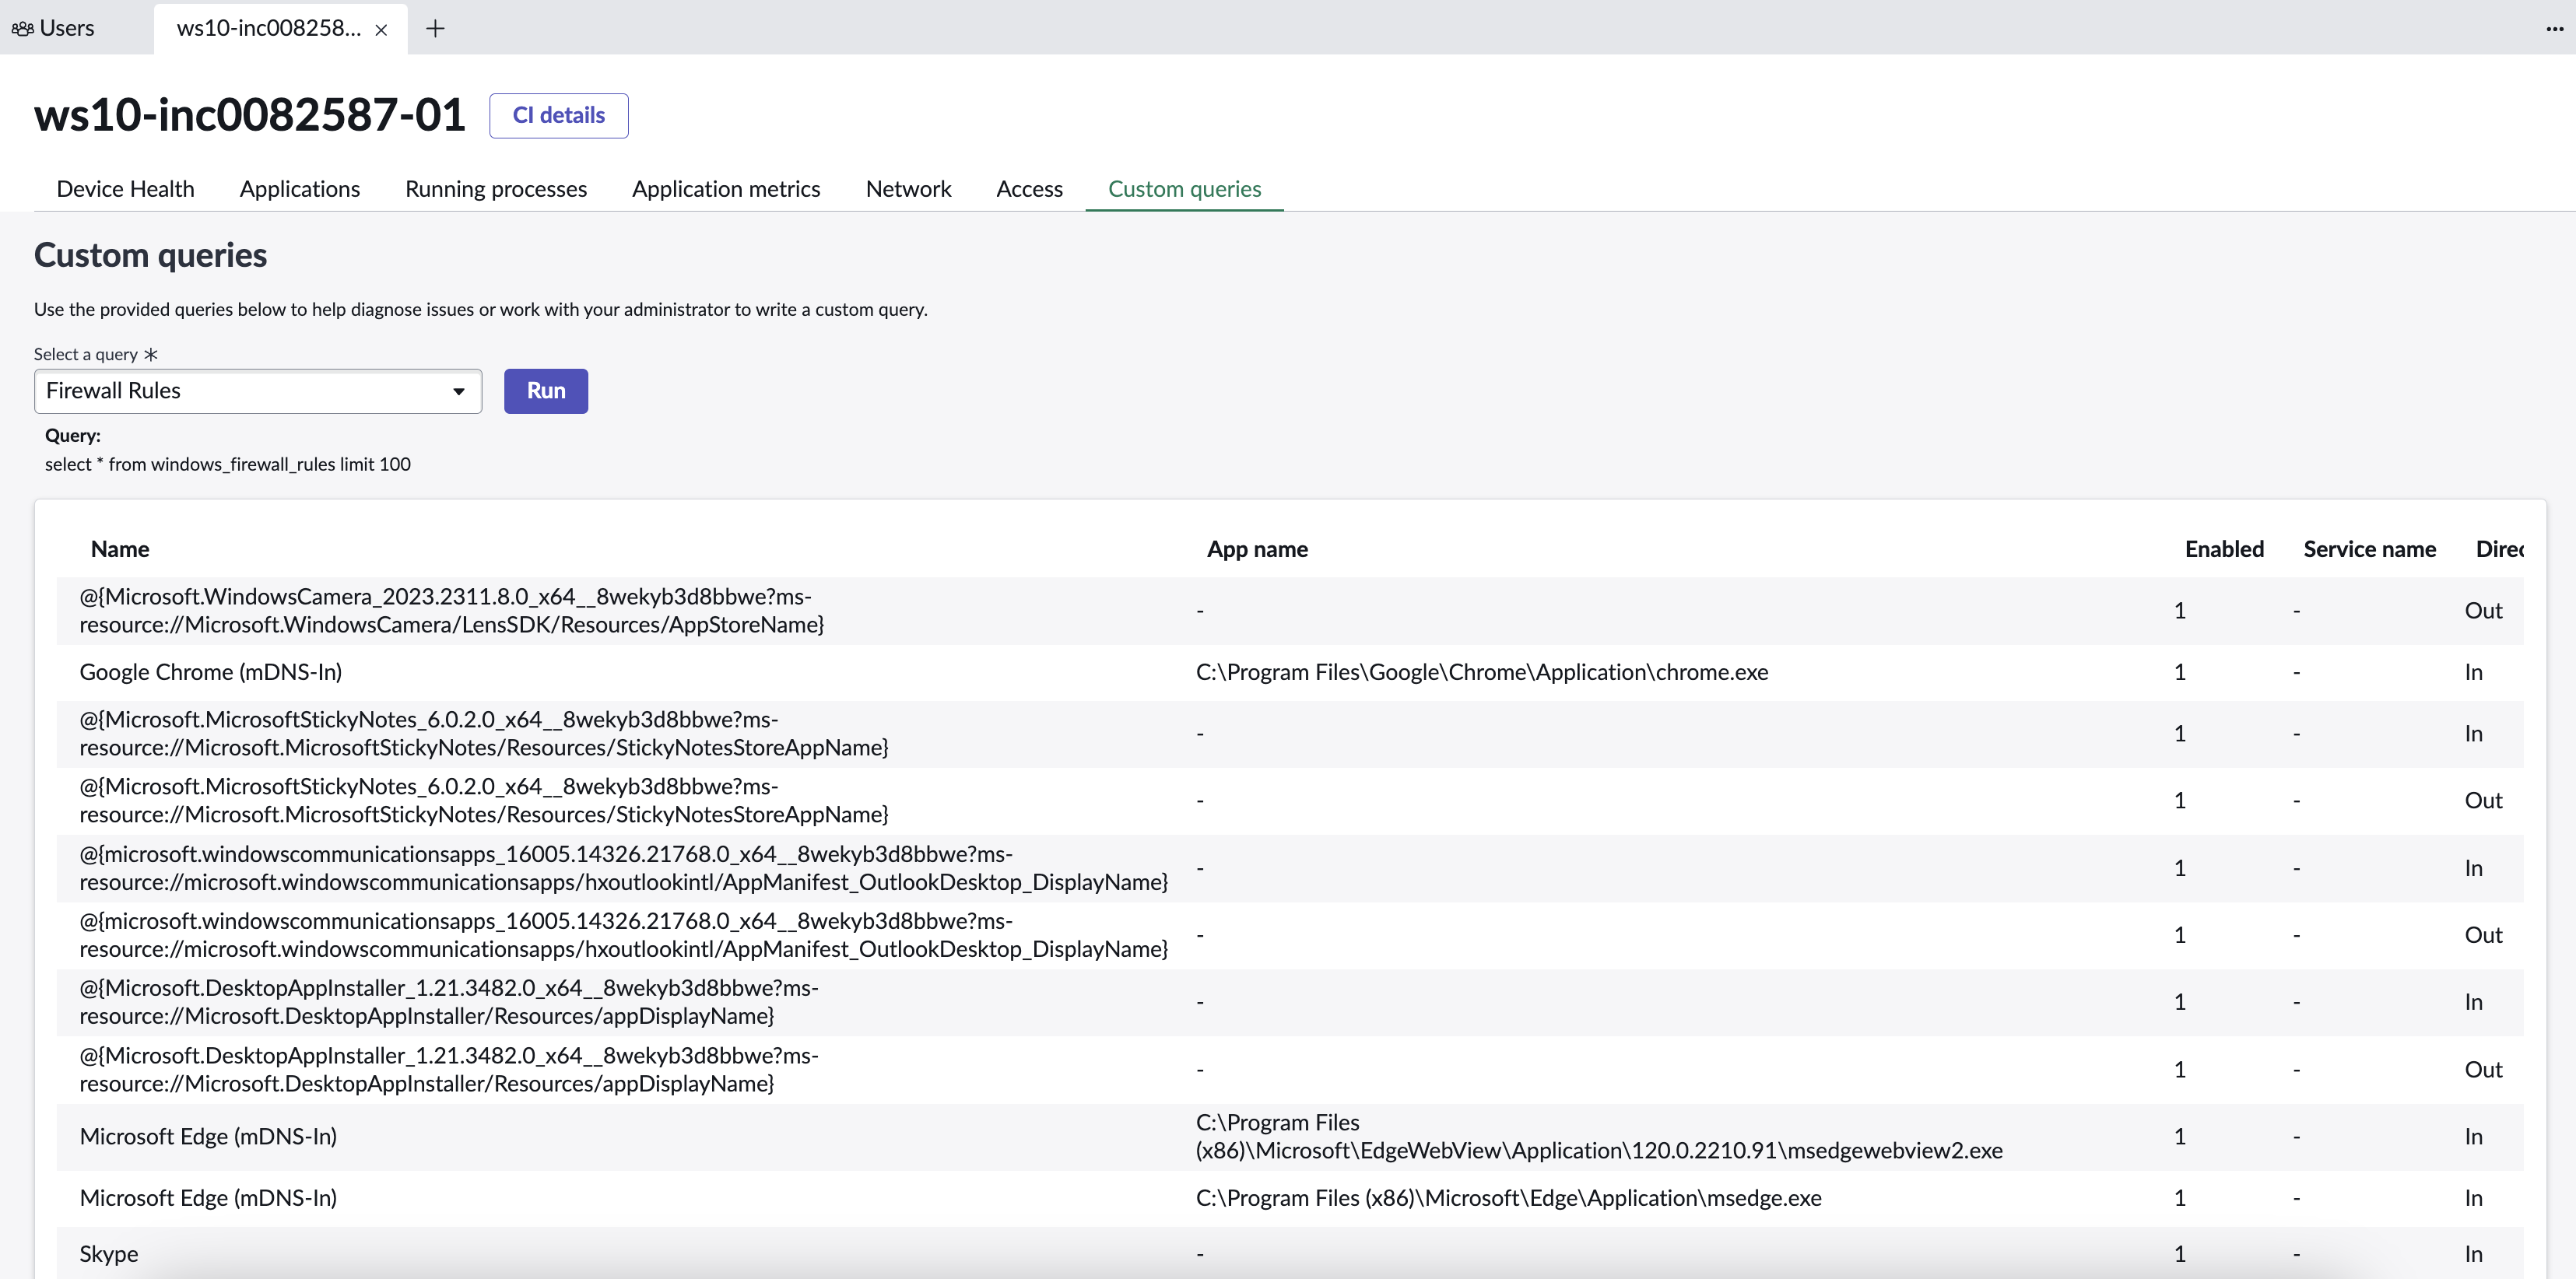
Task: Click the Select a query label
Action: pyautogui.click(x=86, y=354)
